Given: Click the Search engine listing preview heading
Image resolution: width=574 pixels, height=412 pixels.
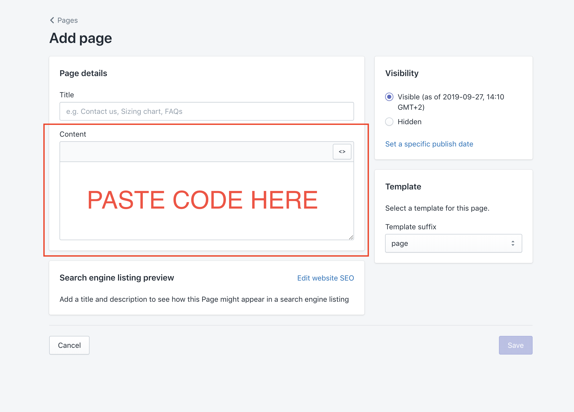Looking at the screenshot, I should (117, 278).
